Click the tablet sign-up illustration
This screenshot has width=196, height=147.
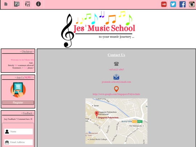point(18,90)
